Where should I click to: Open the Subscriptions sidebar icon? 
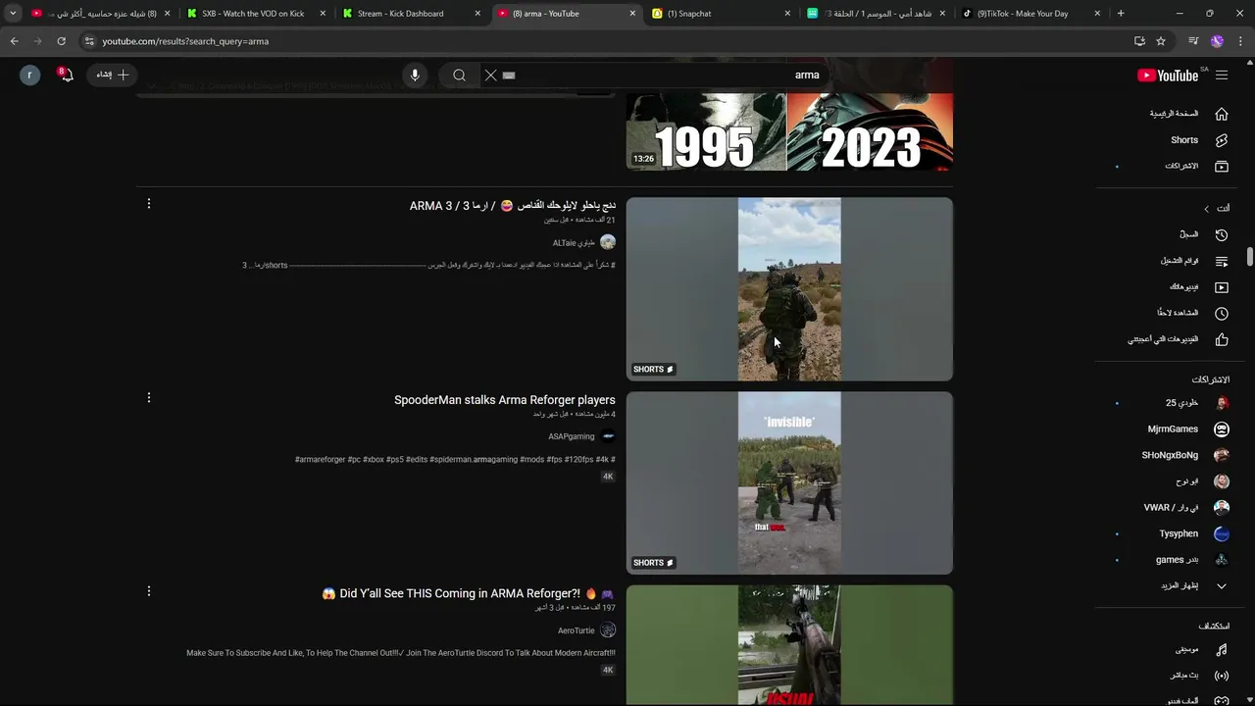pyautogui.click(x=1222, y=167)
